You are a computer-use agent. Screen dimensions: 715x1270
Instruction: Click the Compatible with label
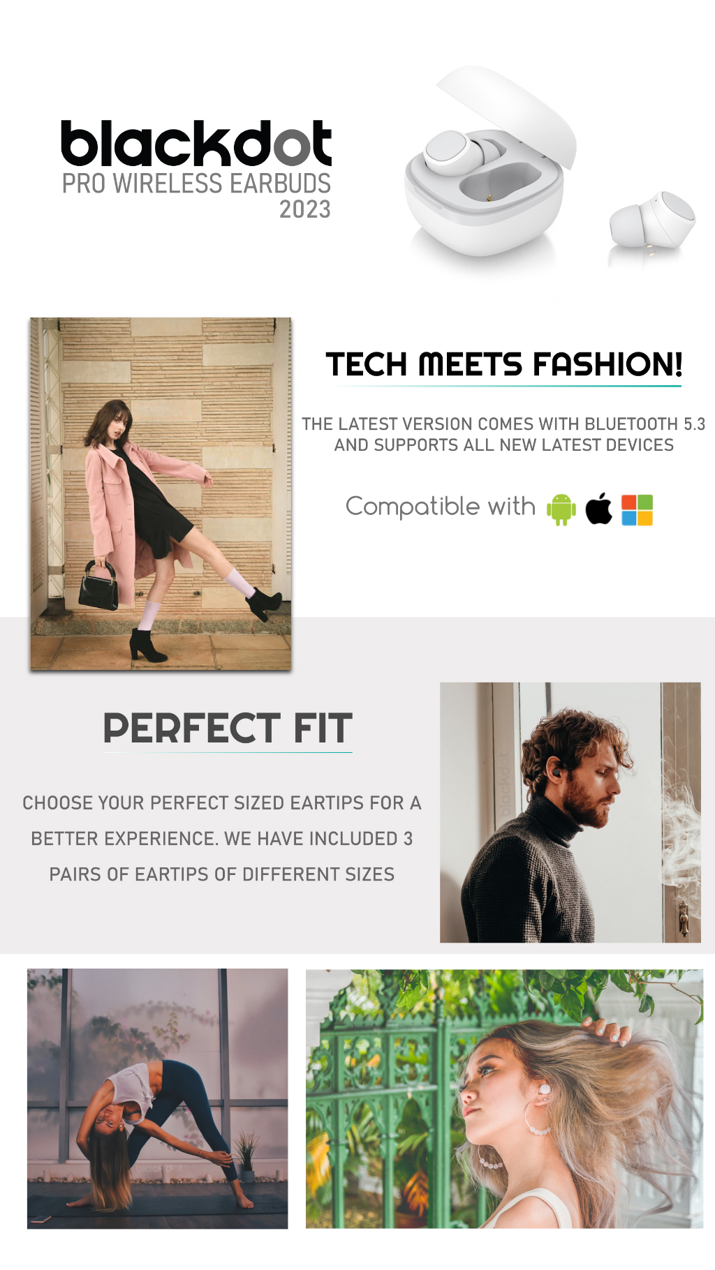[x=441, y=507]
